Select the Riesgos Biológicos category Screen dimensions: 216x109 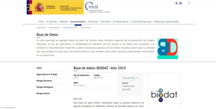click(45, 87)
